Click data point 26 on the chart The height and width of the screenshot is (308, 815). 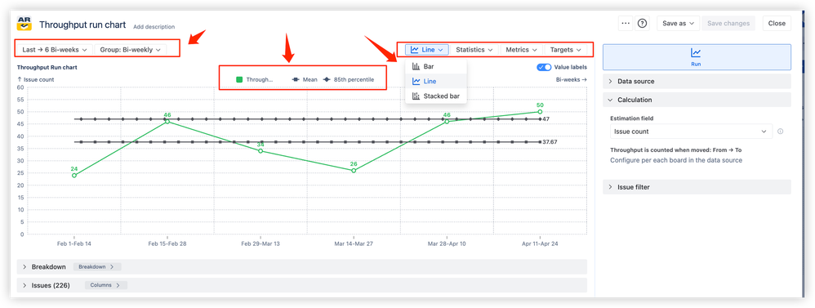[354, 170]
